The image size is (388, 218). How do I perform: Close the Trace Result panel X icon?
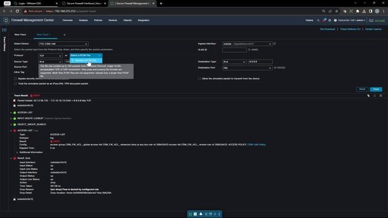pos(381,96)
